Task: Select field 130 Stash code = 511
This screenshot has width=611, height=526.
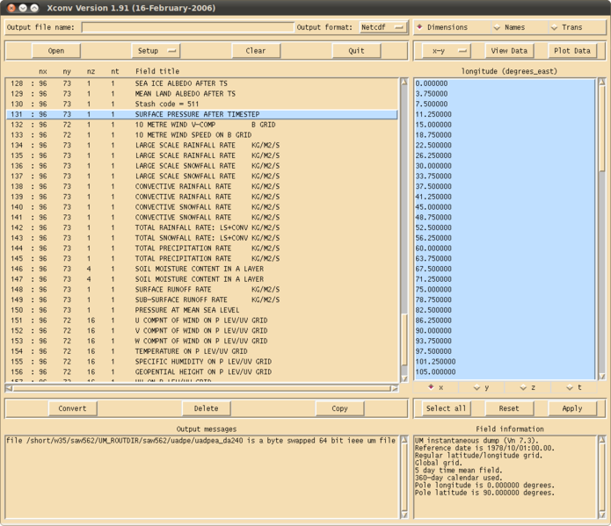Action: 202,104
